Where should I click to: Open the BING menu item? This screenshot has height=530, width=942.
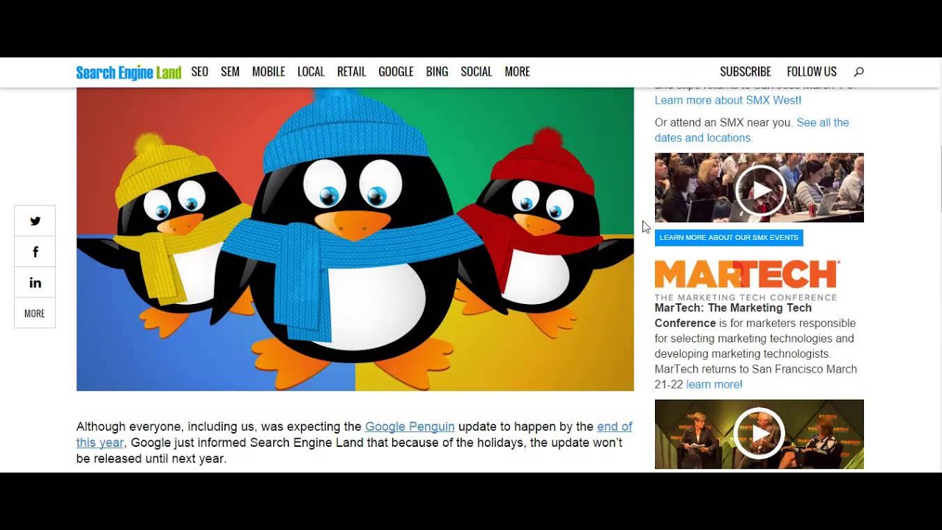point(437,71)
